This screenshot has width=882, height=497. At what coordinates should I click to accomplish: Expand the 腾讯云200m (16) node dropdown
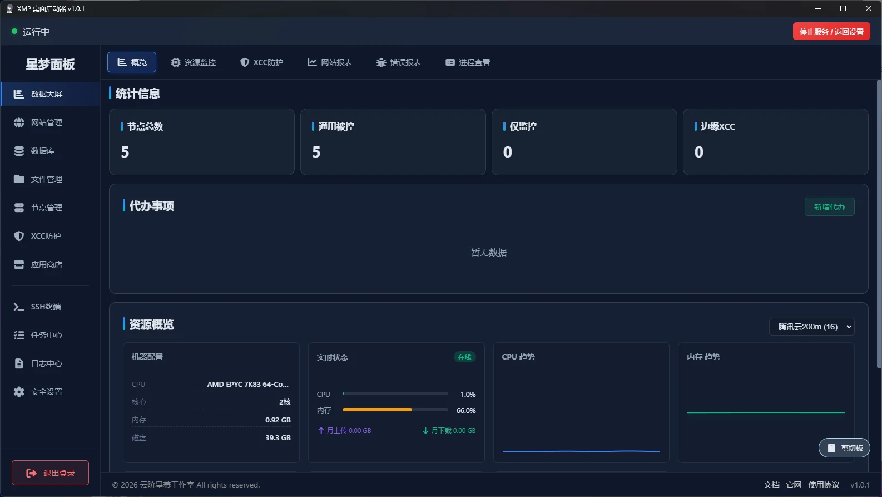coord(811,327)
